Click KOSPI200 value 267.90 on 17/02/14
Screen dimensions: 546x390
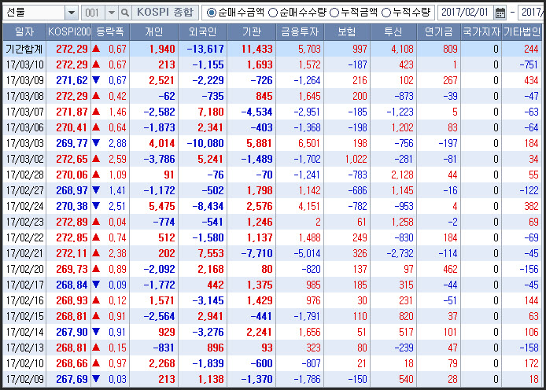(x=72, y=333)
